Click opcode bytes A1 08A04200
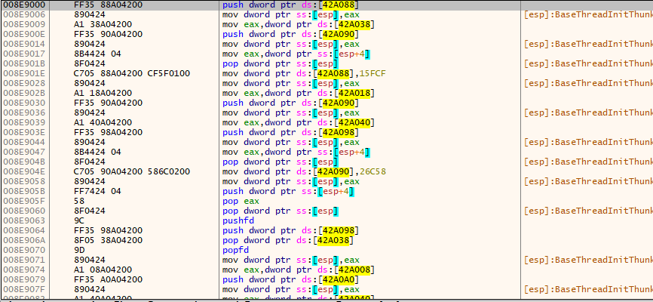This screenshot has width=653, height=302. click(x=103, y=270)
